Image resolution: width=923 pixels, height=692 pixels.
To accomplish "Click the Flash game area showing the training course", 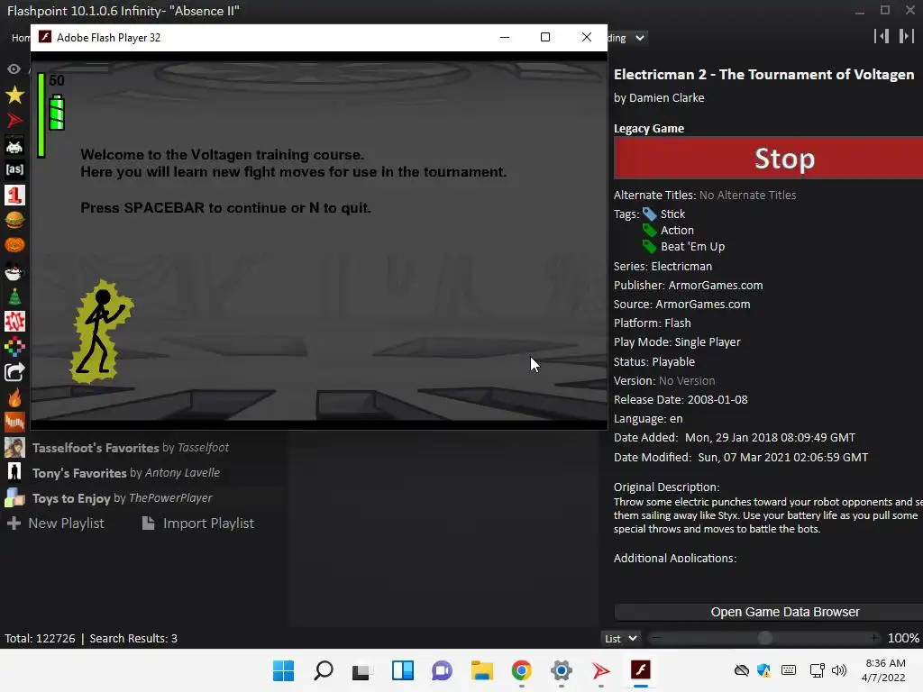I will pos(318,240).
